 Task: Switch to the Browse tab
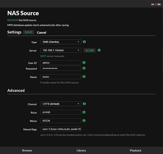pyautogui.click(x=27, y=151)
